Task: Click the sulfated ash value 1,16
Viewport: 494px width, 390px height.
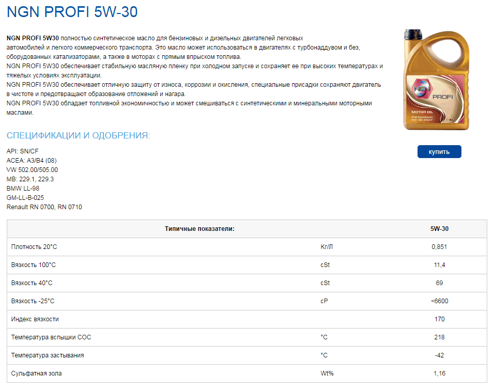Action: [440, 373]
